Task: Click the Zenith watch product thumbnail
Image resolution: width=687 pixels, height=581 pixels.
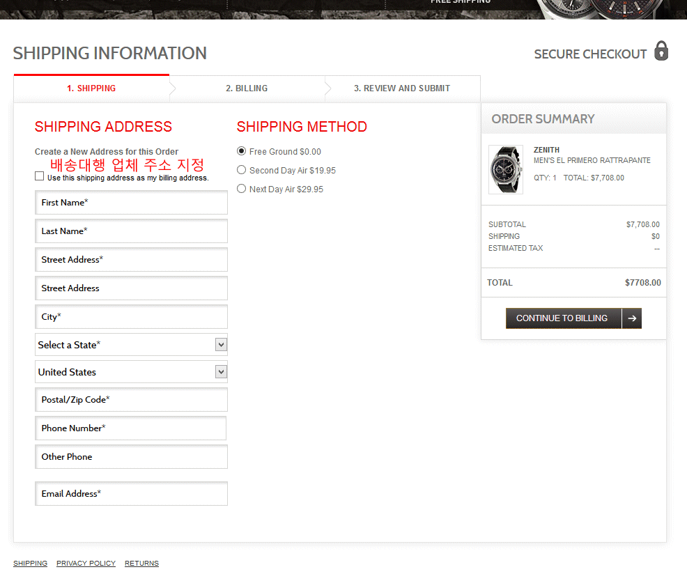Action: click(x=505, y=169)
